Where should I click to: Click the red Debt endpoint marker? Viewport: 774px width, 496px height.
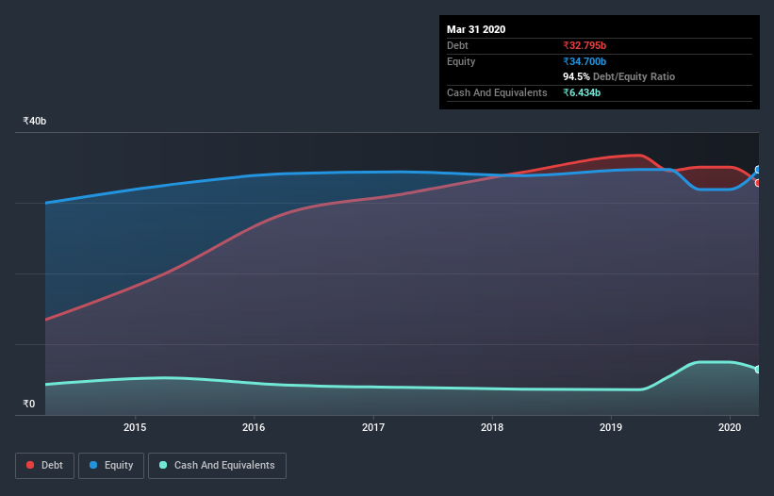click(758, 183)
